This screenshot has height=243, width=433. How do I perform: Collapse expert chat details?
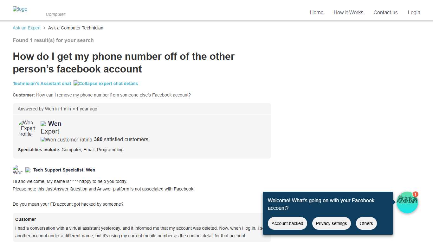click(106, 84)
